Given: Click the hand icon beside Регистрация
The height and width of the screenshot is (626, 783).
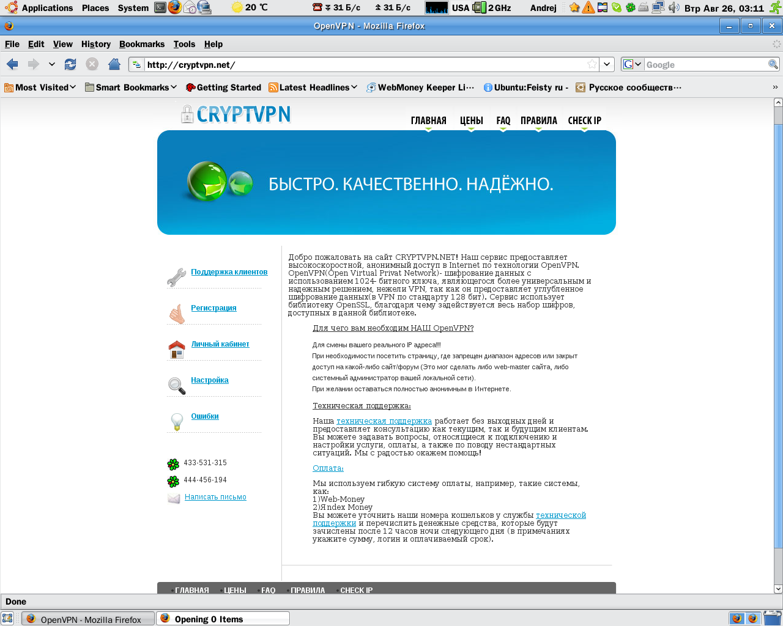Looking at the screenshot, I should (177, 314).
